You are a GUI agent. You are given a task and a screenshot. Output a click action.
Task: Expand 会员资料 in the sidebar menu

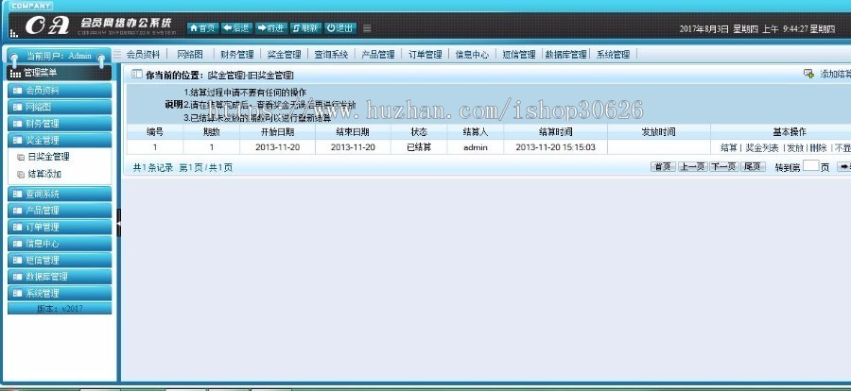click(x=60, y=91)
